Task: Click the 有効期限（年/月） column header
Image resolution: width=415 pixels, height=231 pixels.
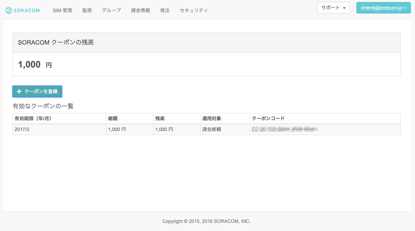Action: click(x=59, y=119)
